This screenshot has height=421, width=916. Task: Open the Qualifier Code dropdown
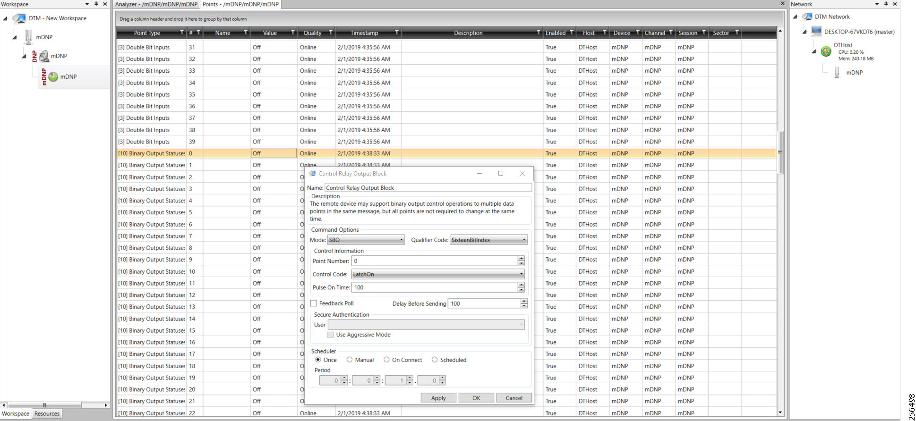tap(488, 240)
